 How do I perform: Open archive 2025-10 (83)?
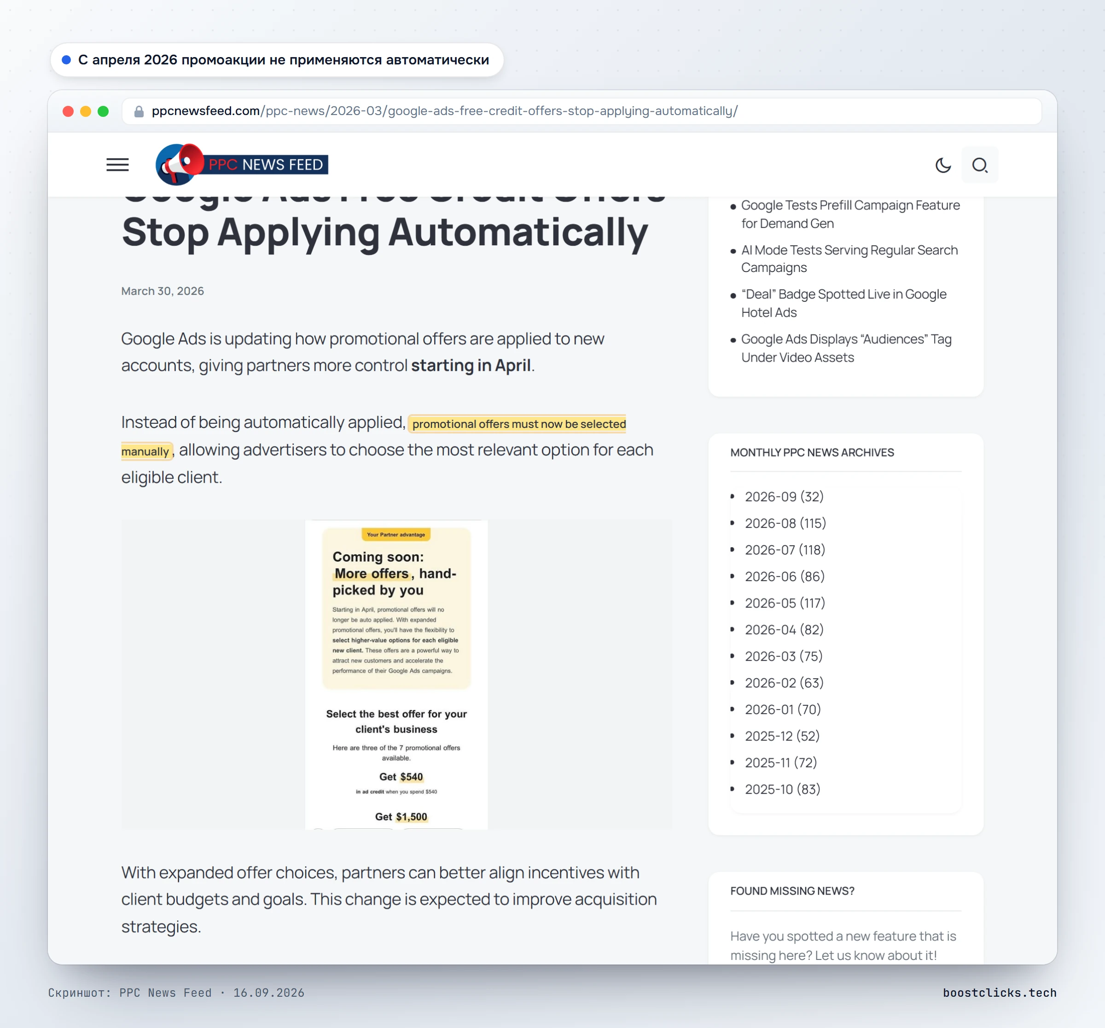(x=782, y=789)
